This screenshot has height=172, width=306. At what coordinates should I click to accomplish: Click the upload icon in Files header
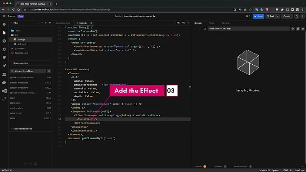coord(42,23)
